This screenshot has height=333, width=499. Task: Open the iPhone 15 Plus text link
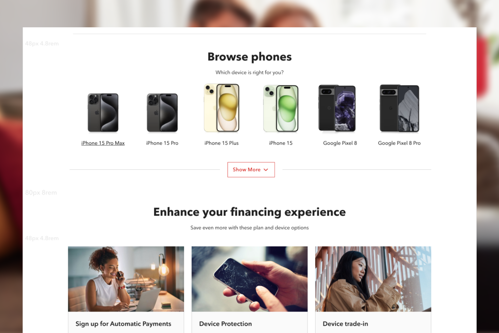pyautogui.click(x=221, y=143)
